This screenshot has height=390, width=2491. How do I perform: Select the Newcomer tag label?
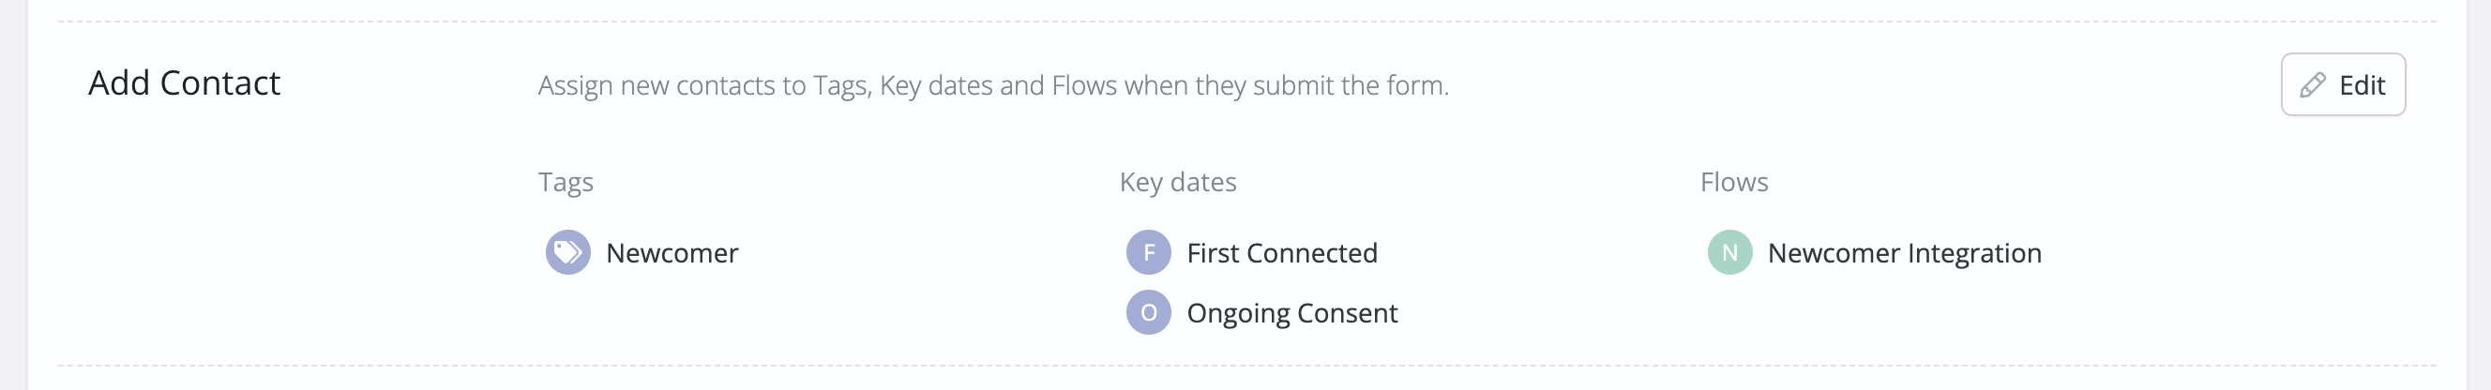(x=672, y=252)
